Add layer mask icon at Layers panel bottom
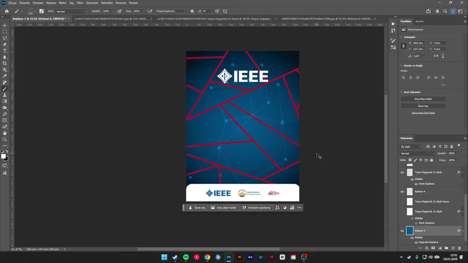Image resolution: width=468 pixels, height=263 pixels. tap(433, 248)
